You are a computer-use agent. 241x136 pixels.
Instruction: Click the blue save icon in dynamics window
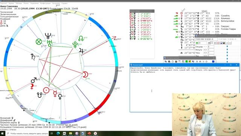[x=221, y=43]
